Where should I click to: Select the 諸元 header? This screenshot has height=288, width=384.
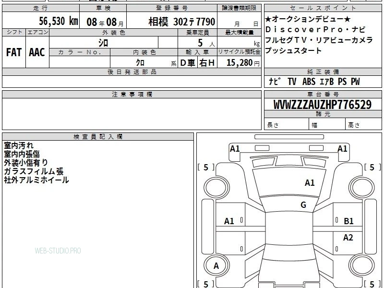(323, 114)
